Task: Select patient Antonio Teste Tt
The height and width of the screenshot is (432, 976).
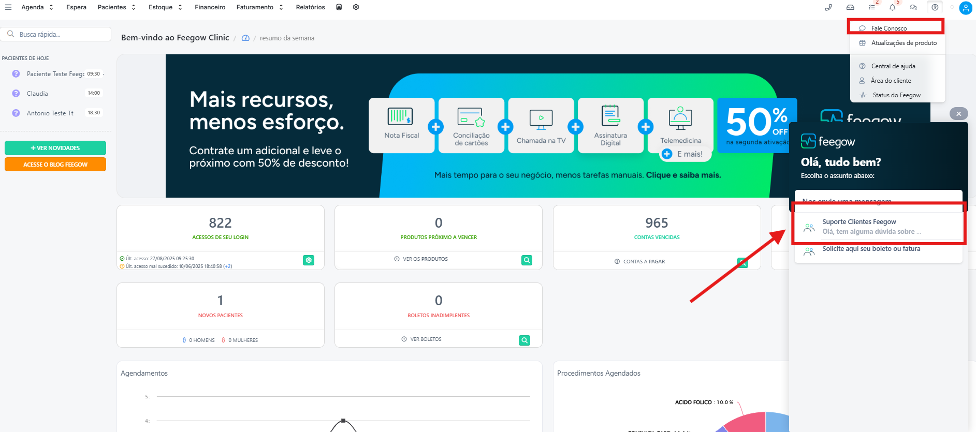Action: click(56, 113)
